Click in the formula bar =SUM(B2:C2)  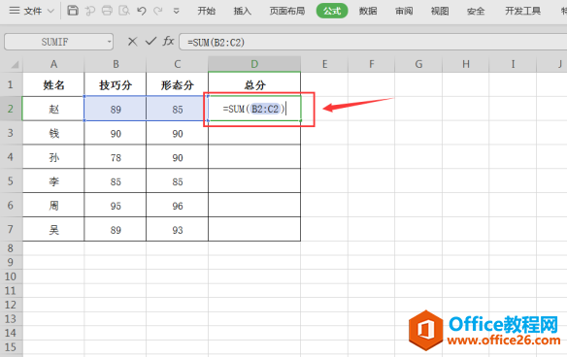tap(373, 43)
